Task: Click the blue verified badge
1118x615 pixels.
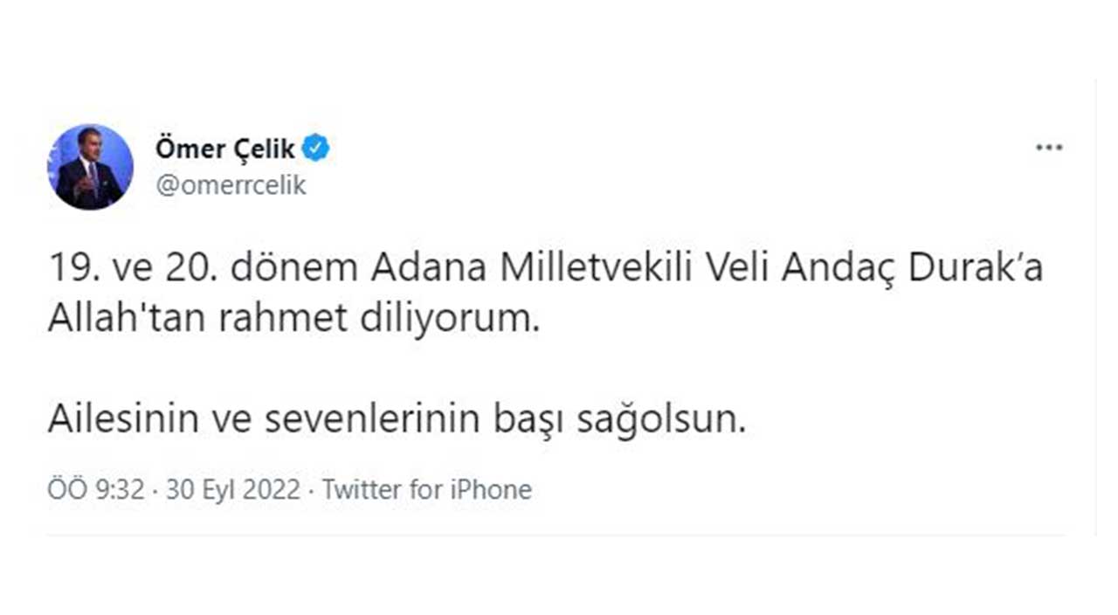Action: (x=315, y=149)
